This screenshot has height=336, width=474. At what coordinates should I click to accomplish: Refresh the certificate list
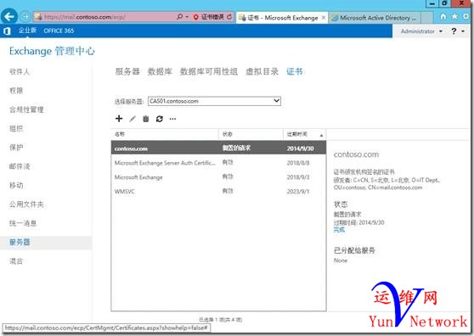pos(160,119)
